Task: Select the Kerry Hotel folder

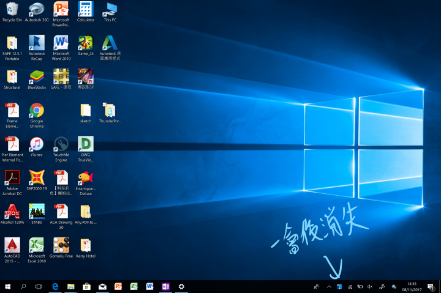Action: click(86, 248)
